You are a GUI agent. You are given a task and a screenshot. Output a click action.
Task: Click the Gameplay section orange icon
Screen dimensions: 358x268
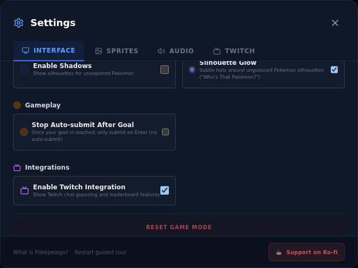[17, 105]
